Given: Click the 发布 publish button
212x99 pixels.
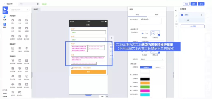Looking at the screenshot, I should point(201,4).
